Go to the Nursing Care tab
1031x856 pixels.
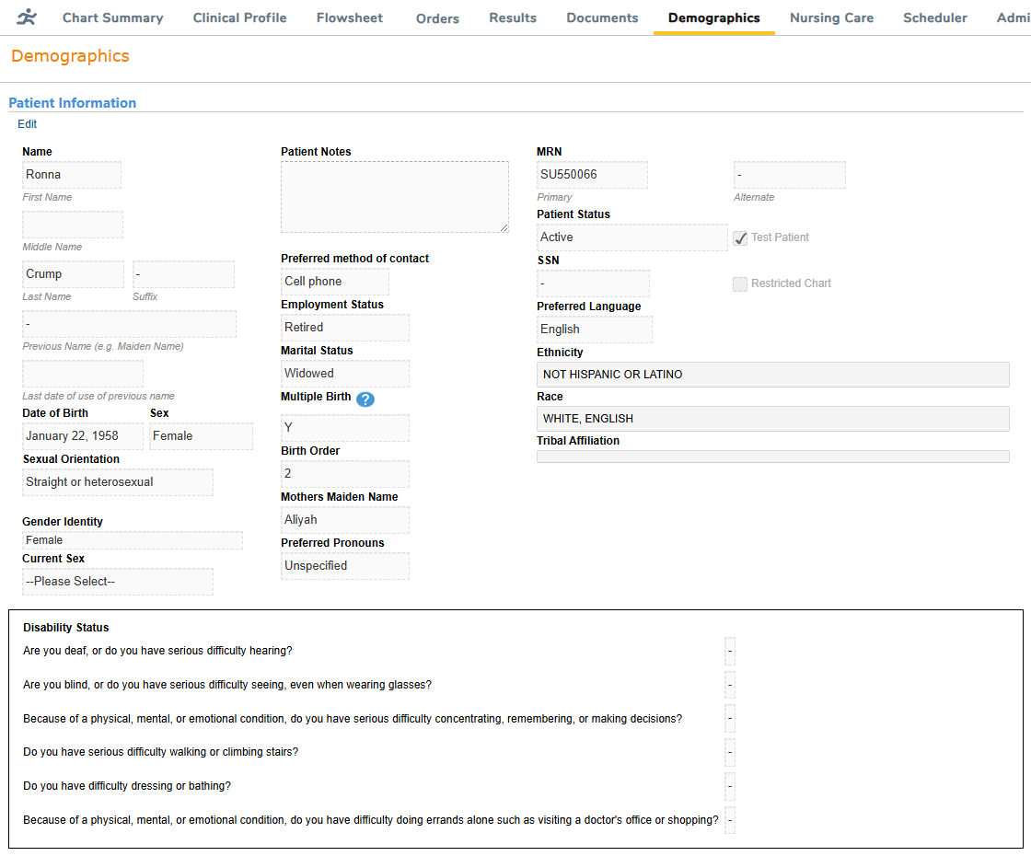(x=831, y=17)
